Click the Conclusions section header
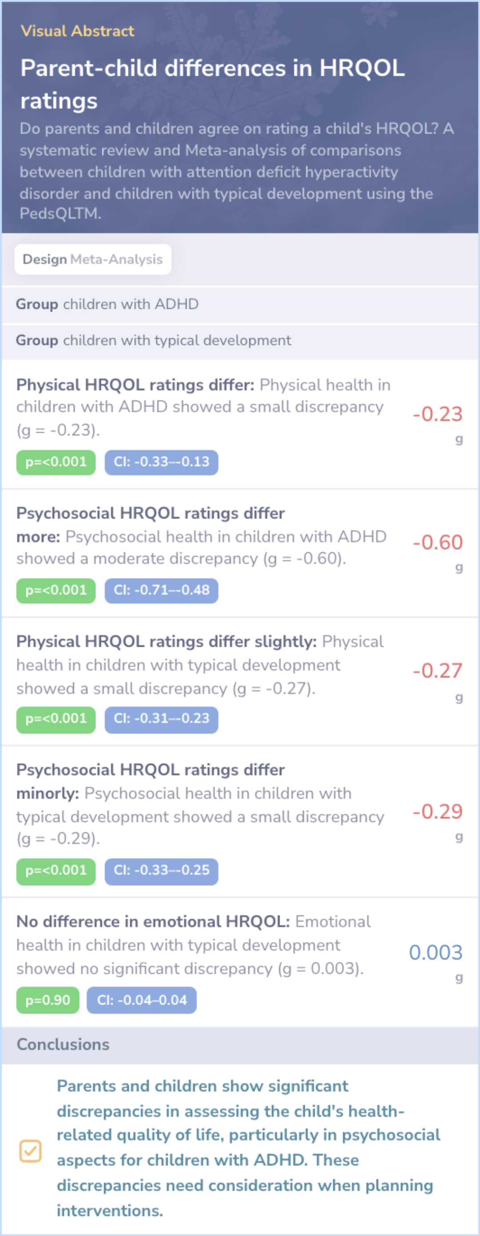This screenshot has height=1236, width=480. [63, 1045]
